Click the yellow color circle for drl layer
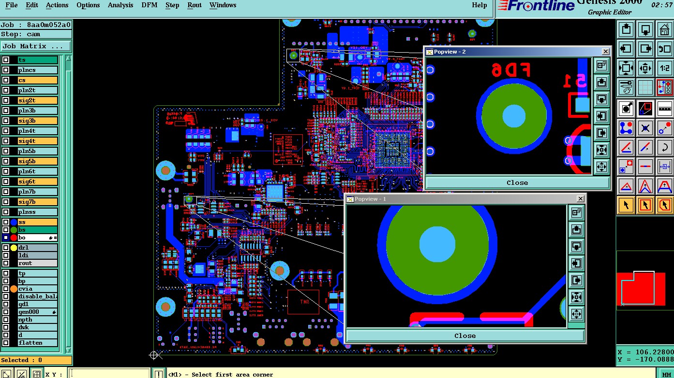 [14, 248]
